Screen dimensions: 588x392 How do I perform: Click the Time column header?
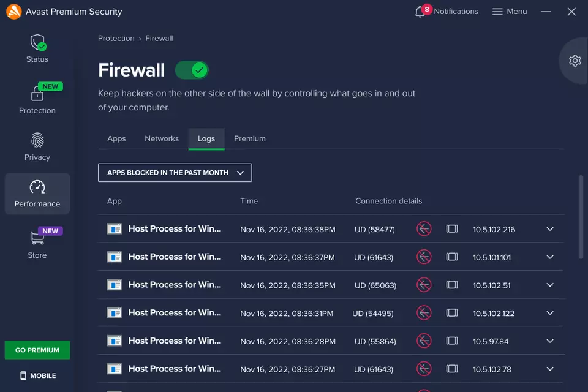249,201
